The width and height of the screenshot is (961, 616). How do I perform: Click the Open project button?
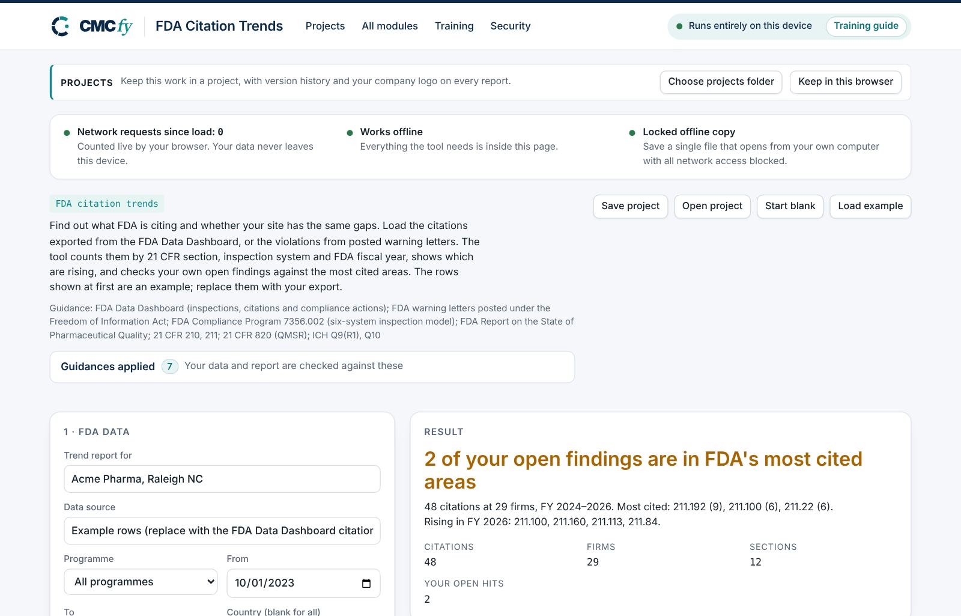click(712, 206)
